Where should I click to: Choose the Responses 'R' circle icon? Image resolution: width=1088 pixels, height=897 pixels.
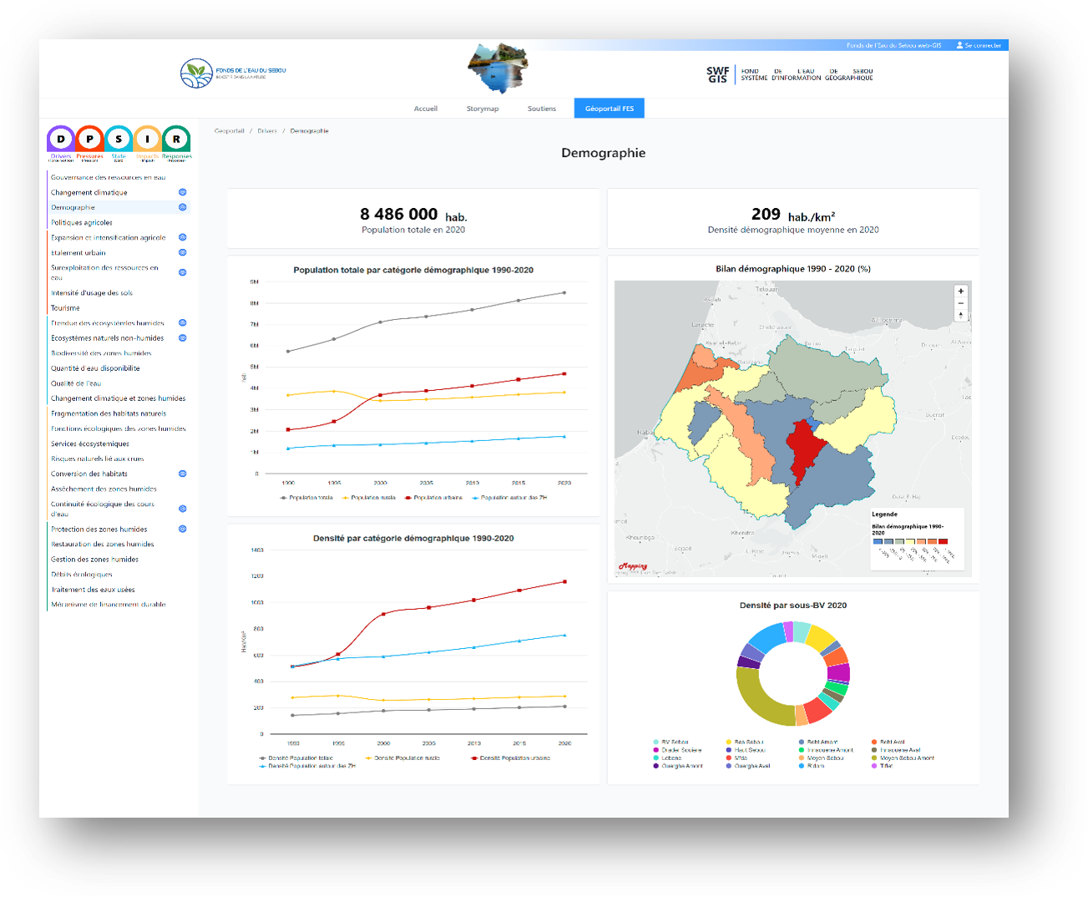176,139
